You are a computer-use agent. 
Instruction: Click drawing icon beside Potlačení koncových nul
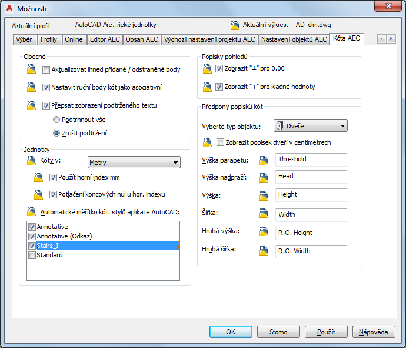coord(38,194)
